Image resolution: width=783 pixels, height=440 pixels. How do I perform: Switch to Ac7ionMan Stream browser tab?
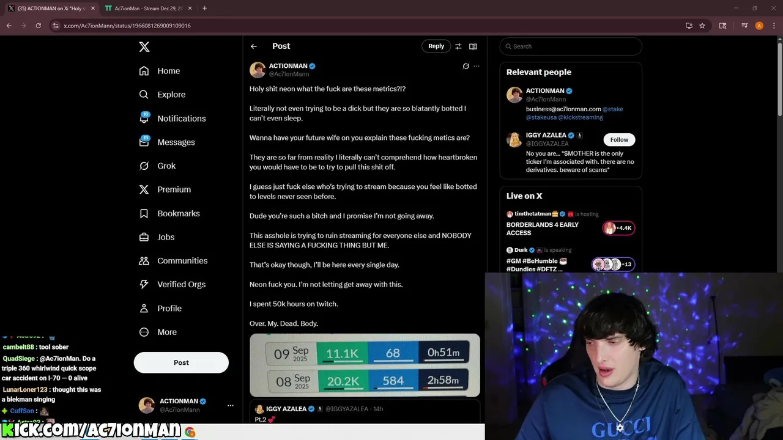coord(149,9)
